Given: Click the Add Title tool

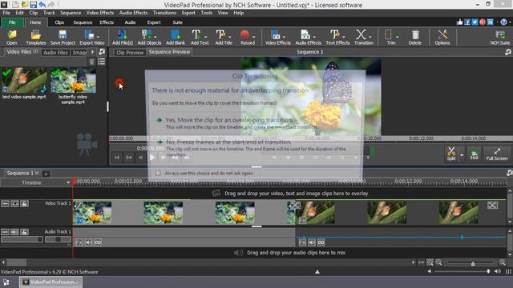Looking at the screenshot, I should point(221,37).
